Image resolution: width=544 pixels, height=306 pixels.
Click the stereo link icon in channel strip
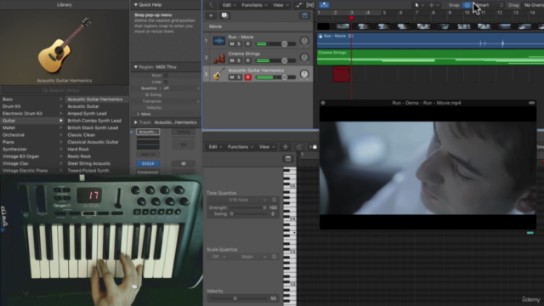coord(184,164)
